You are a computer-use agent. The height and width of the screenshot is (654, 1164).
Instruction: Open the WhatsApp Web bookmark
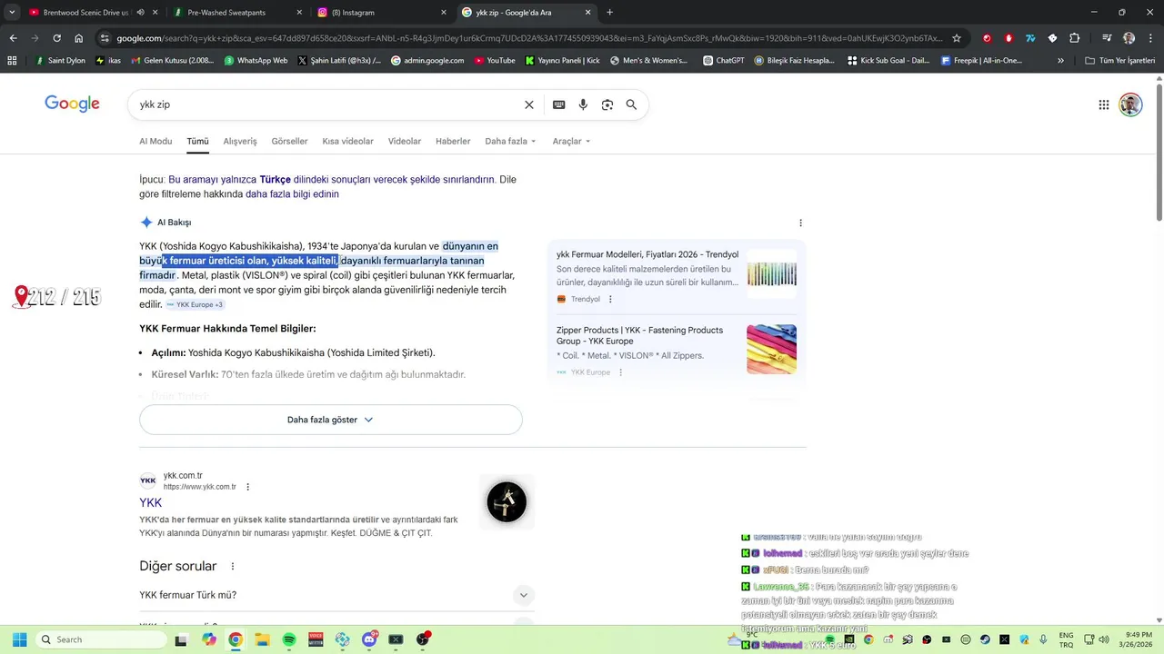point(255,61)
